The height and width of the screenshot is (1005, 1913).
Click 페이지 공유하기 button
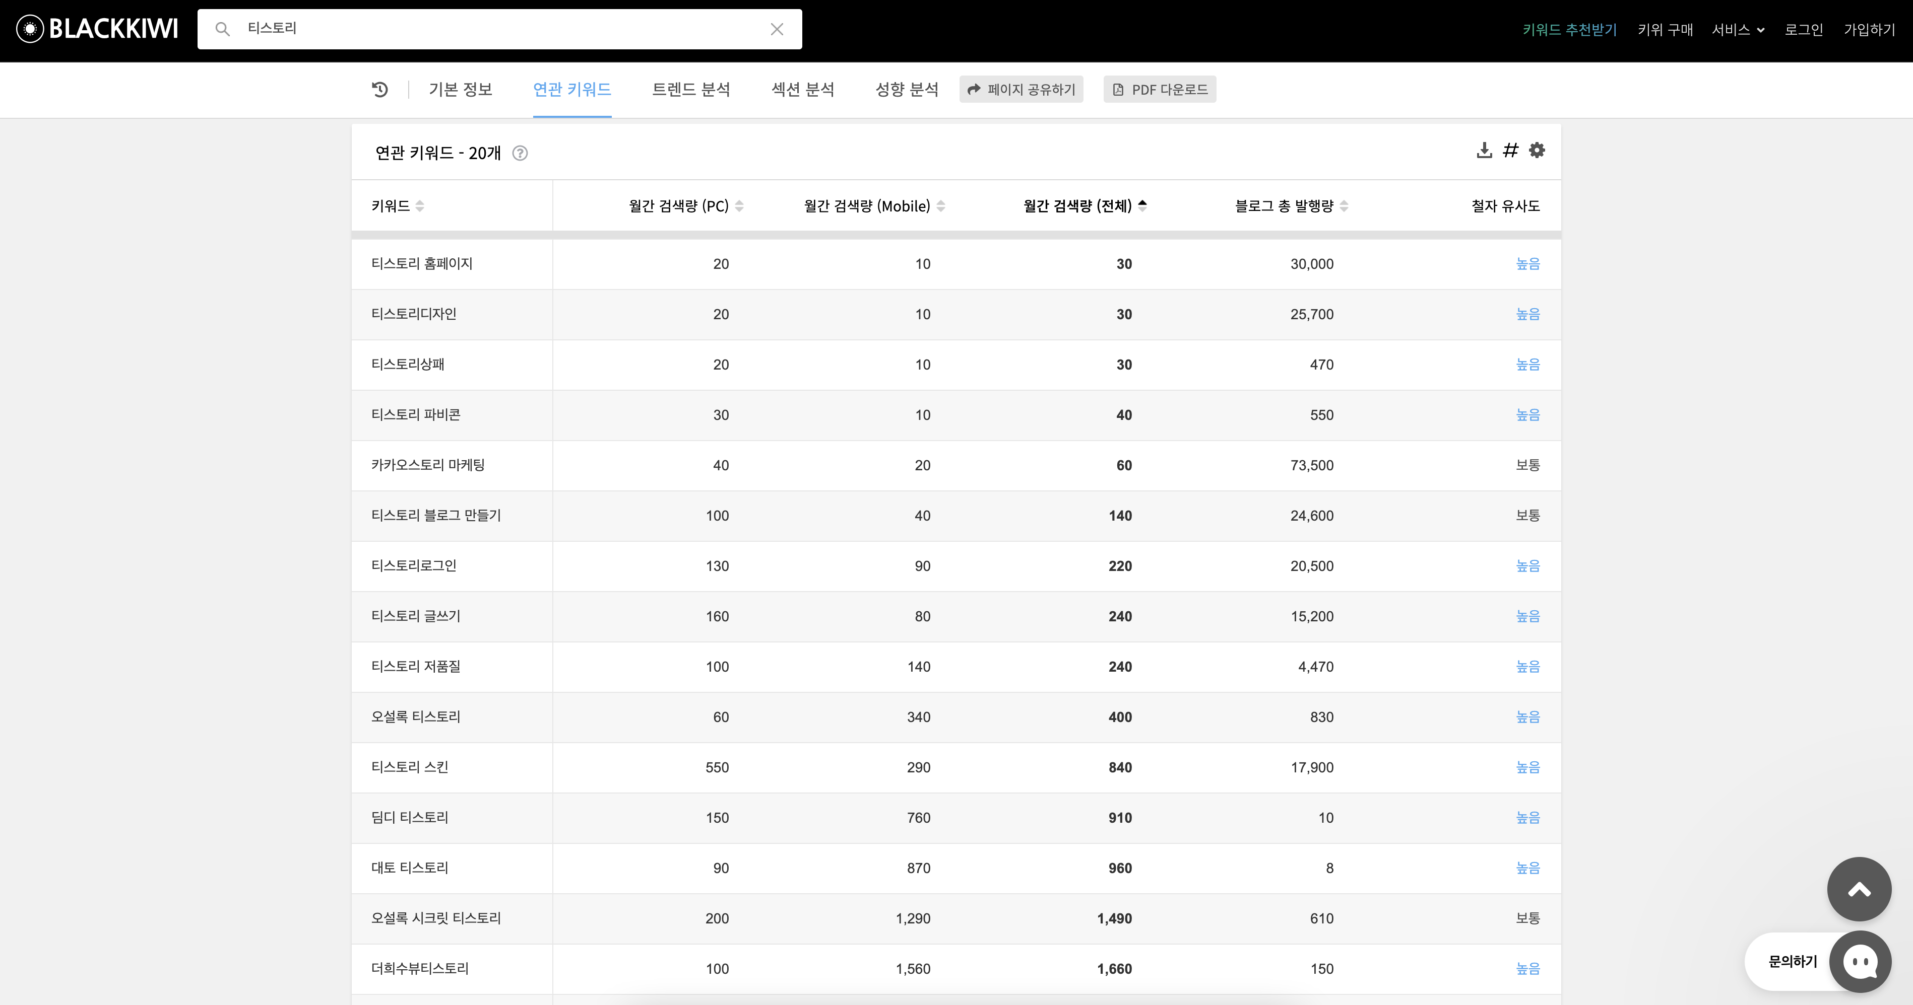coord(1021,89)
